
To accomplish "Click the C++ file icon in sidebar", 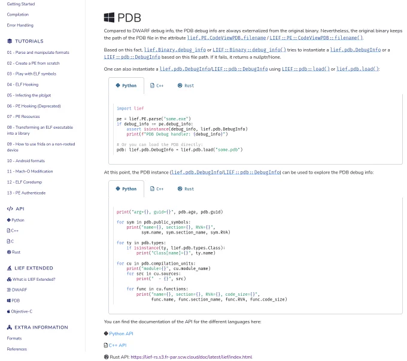I will (x=8, y=230).
